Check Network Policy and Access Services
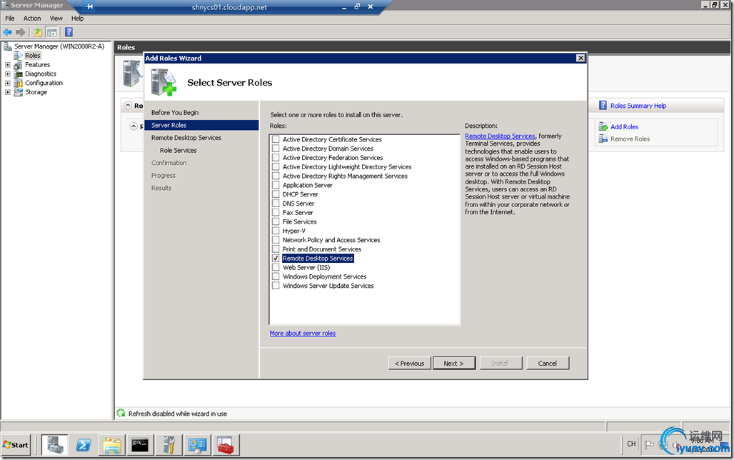This screenshot has width=734, height=460. [x=276, y=240]
